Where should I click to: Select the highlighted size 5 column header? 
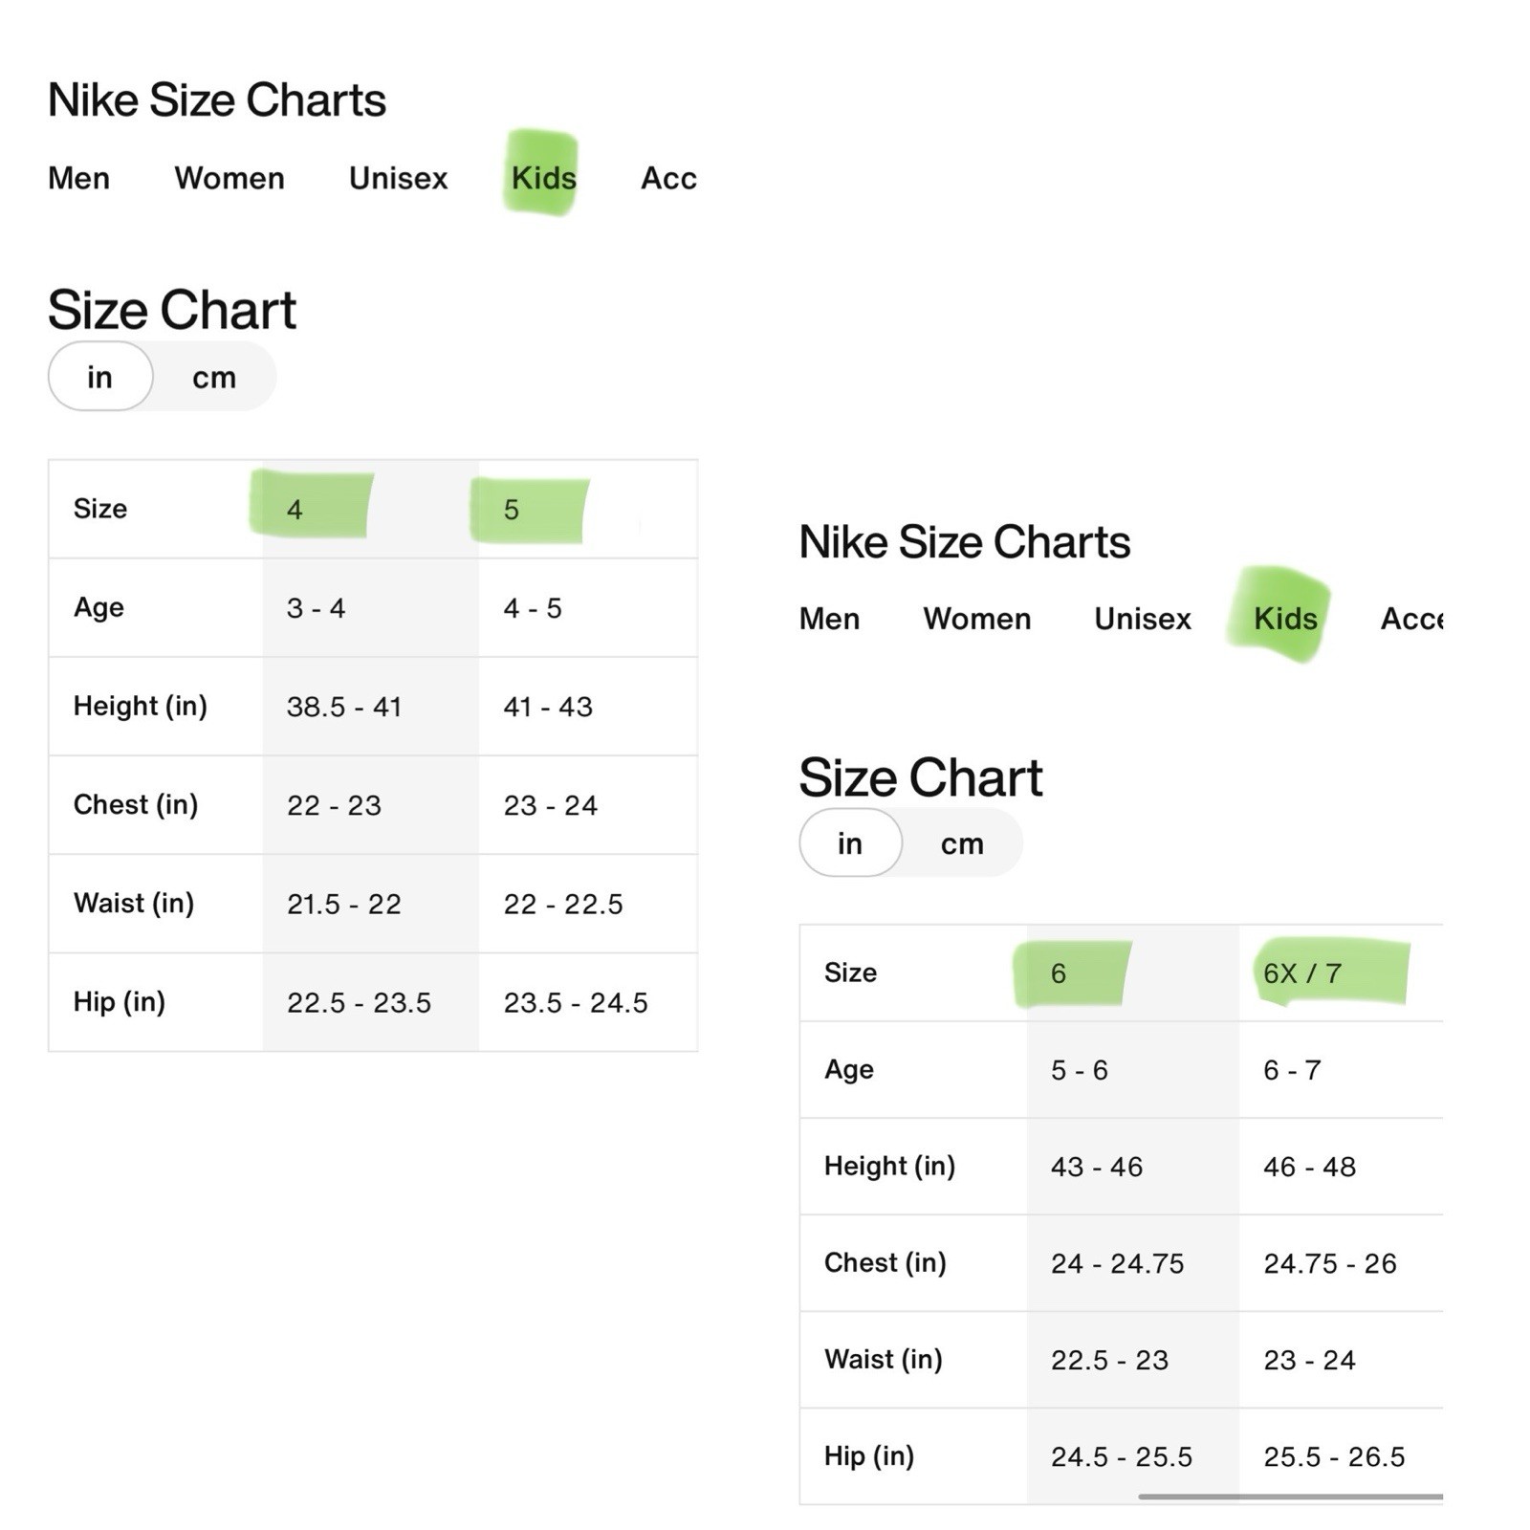coord(512,510)
